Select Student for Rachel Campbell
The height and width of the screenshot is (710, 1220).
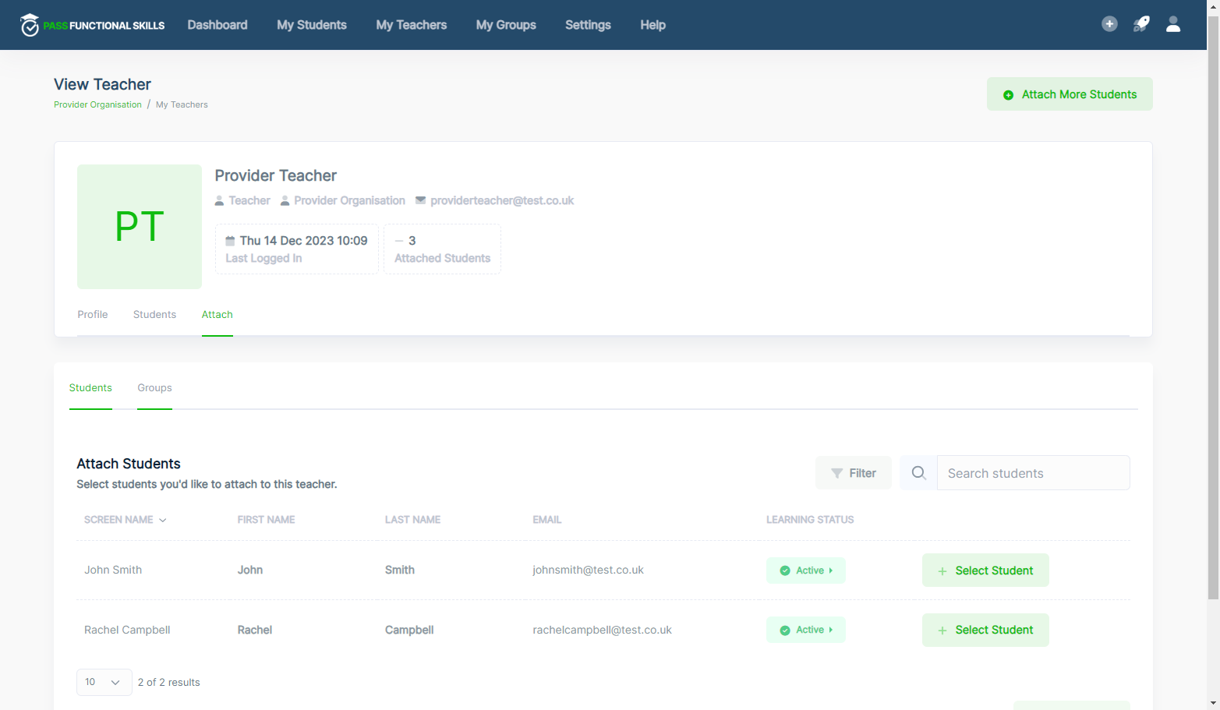(985, 630)
